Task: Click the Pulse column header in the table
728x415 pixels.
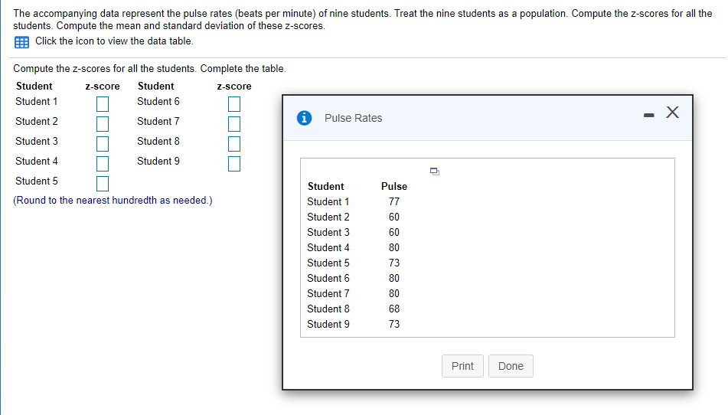Action: coord(394,186)
